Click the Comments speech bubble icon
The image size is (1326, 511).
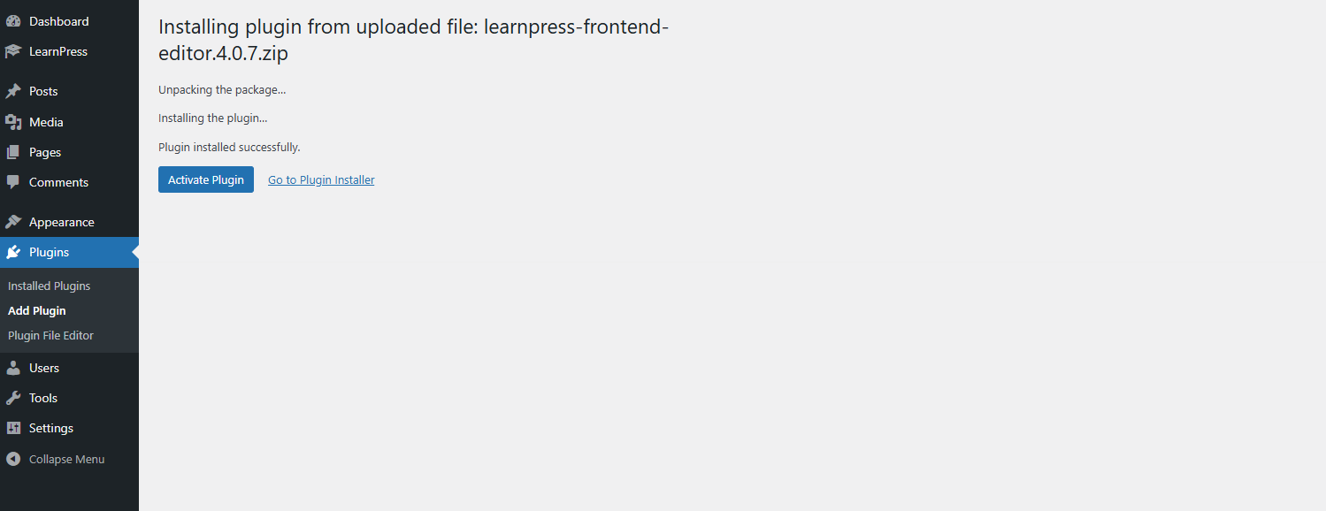(13, 182)
